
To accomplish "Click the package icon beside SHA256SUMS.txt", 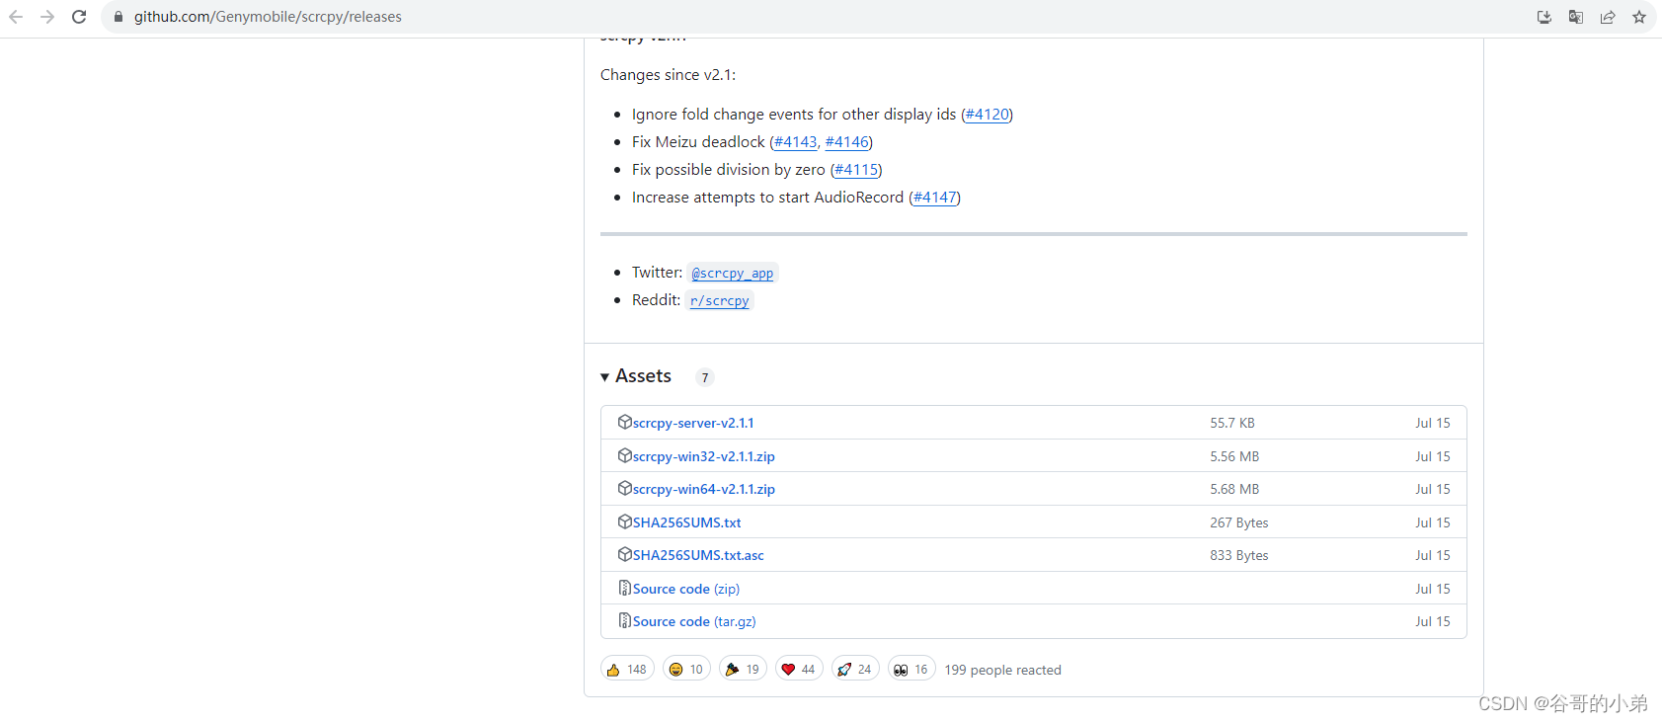I will (625, 521).
